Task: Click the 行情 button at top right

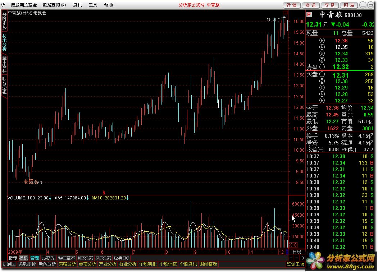Action: 291,5
